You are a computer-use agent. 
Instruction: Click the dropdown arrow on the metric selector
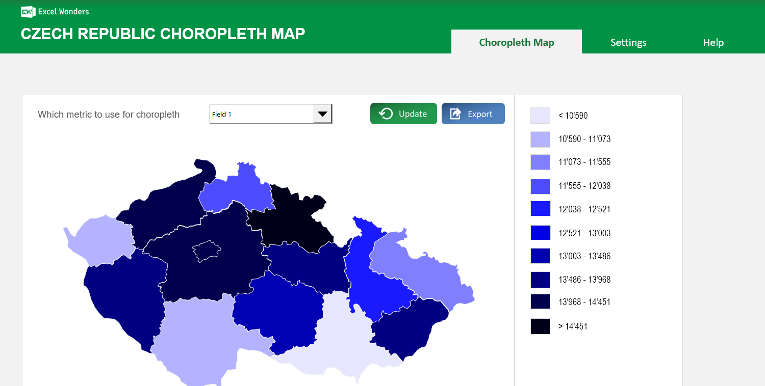click(x=322, y=114)
